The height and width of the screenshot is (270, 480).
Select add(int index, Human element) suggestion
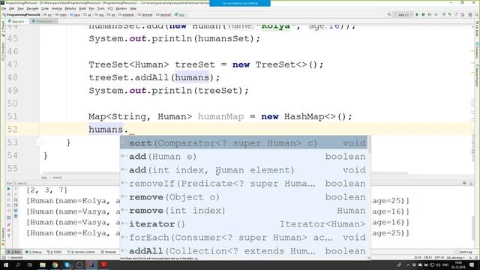click(244, 170)
